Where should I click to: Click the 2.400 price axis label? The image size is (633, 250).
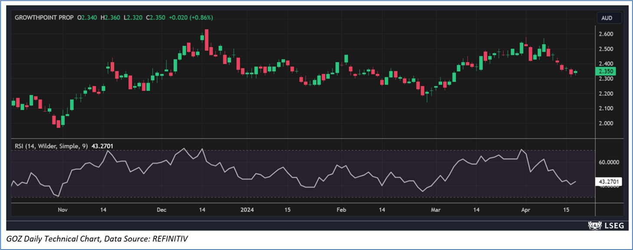[606, 64]
